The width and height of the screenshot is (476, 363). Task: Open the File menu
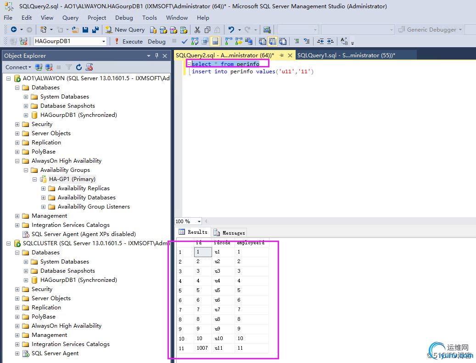click(x=8, y=18)
